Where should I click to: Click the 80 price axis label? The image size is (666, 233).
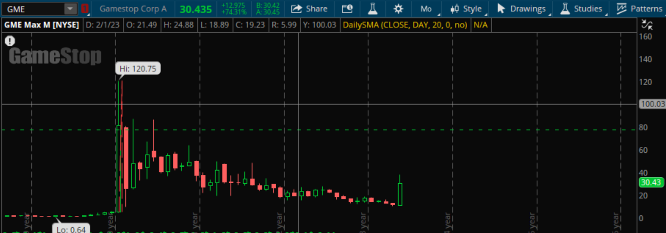coord(643,127)
